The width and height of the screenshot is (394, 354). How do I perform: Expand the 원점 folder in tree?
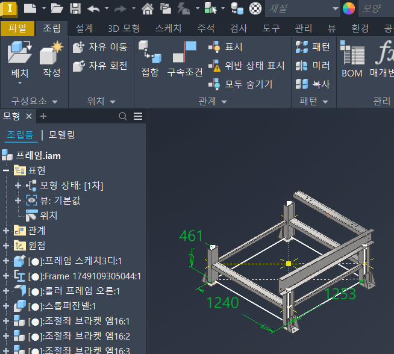[x=6, y=246]
